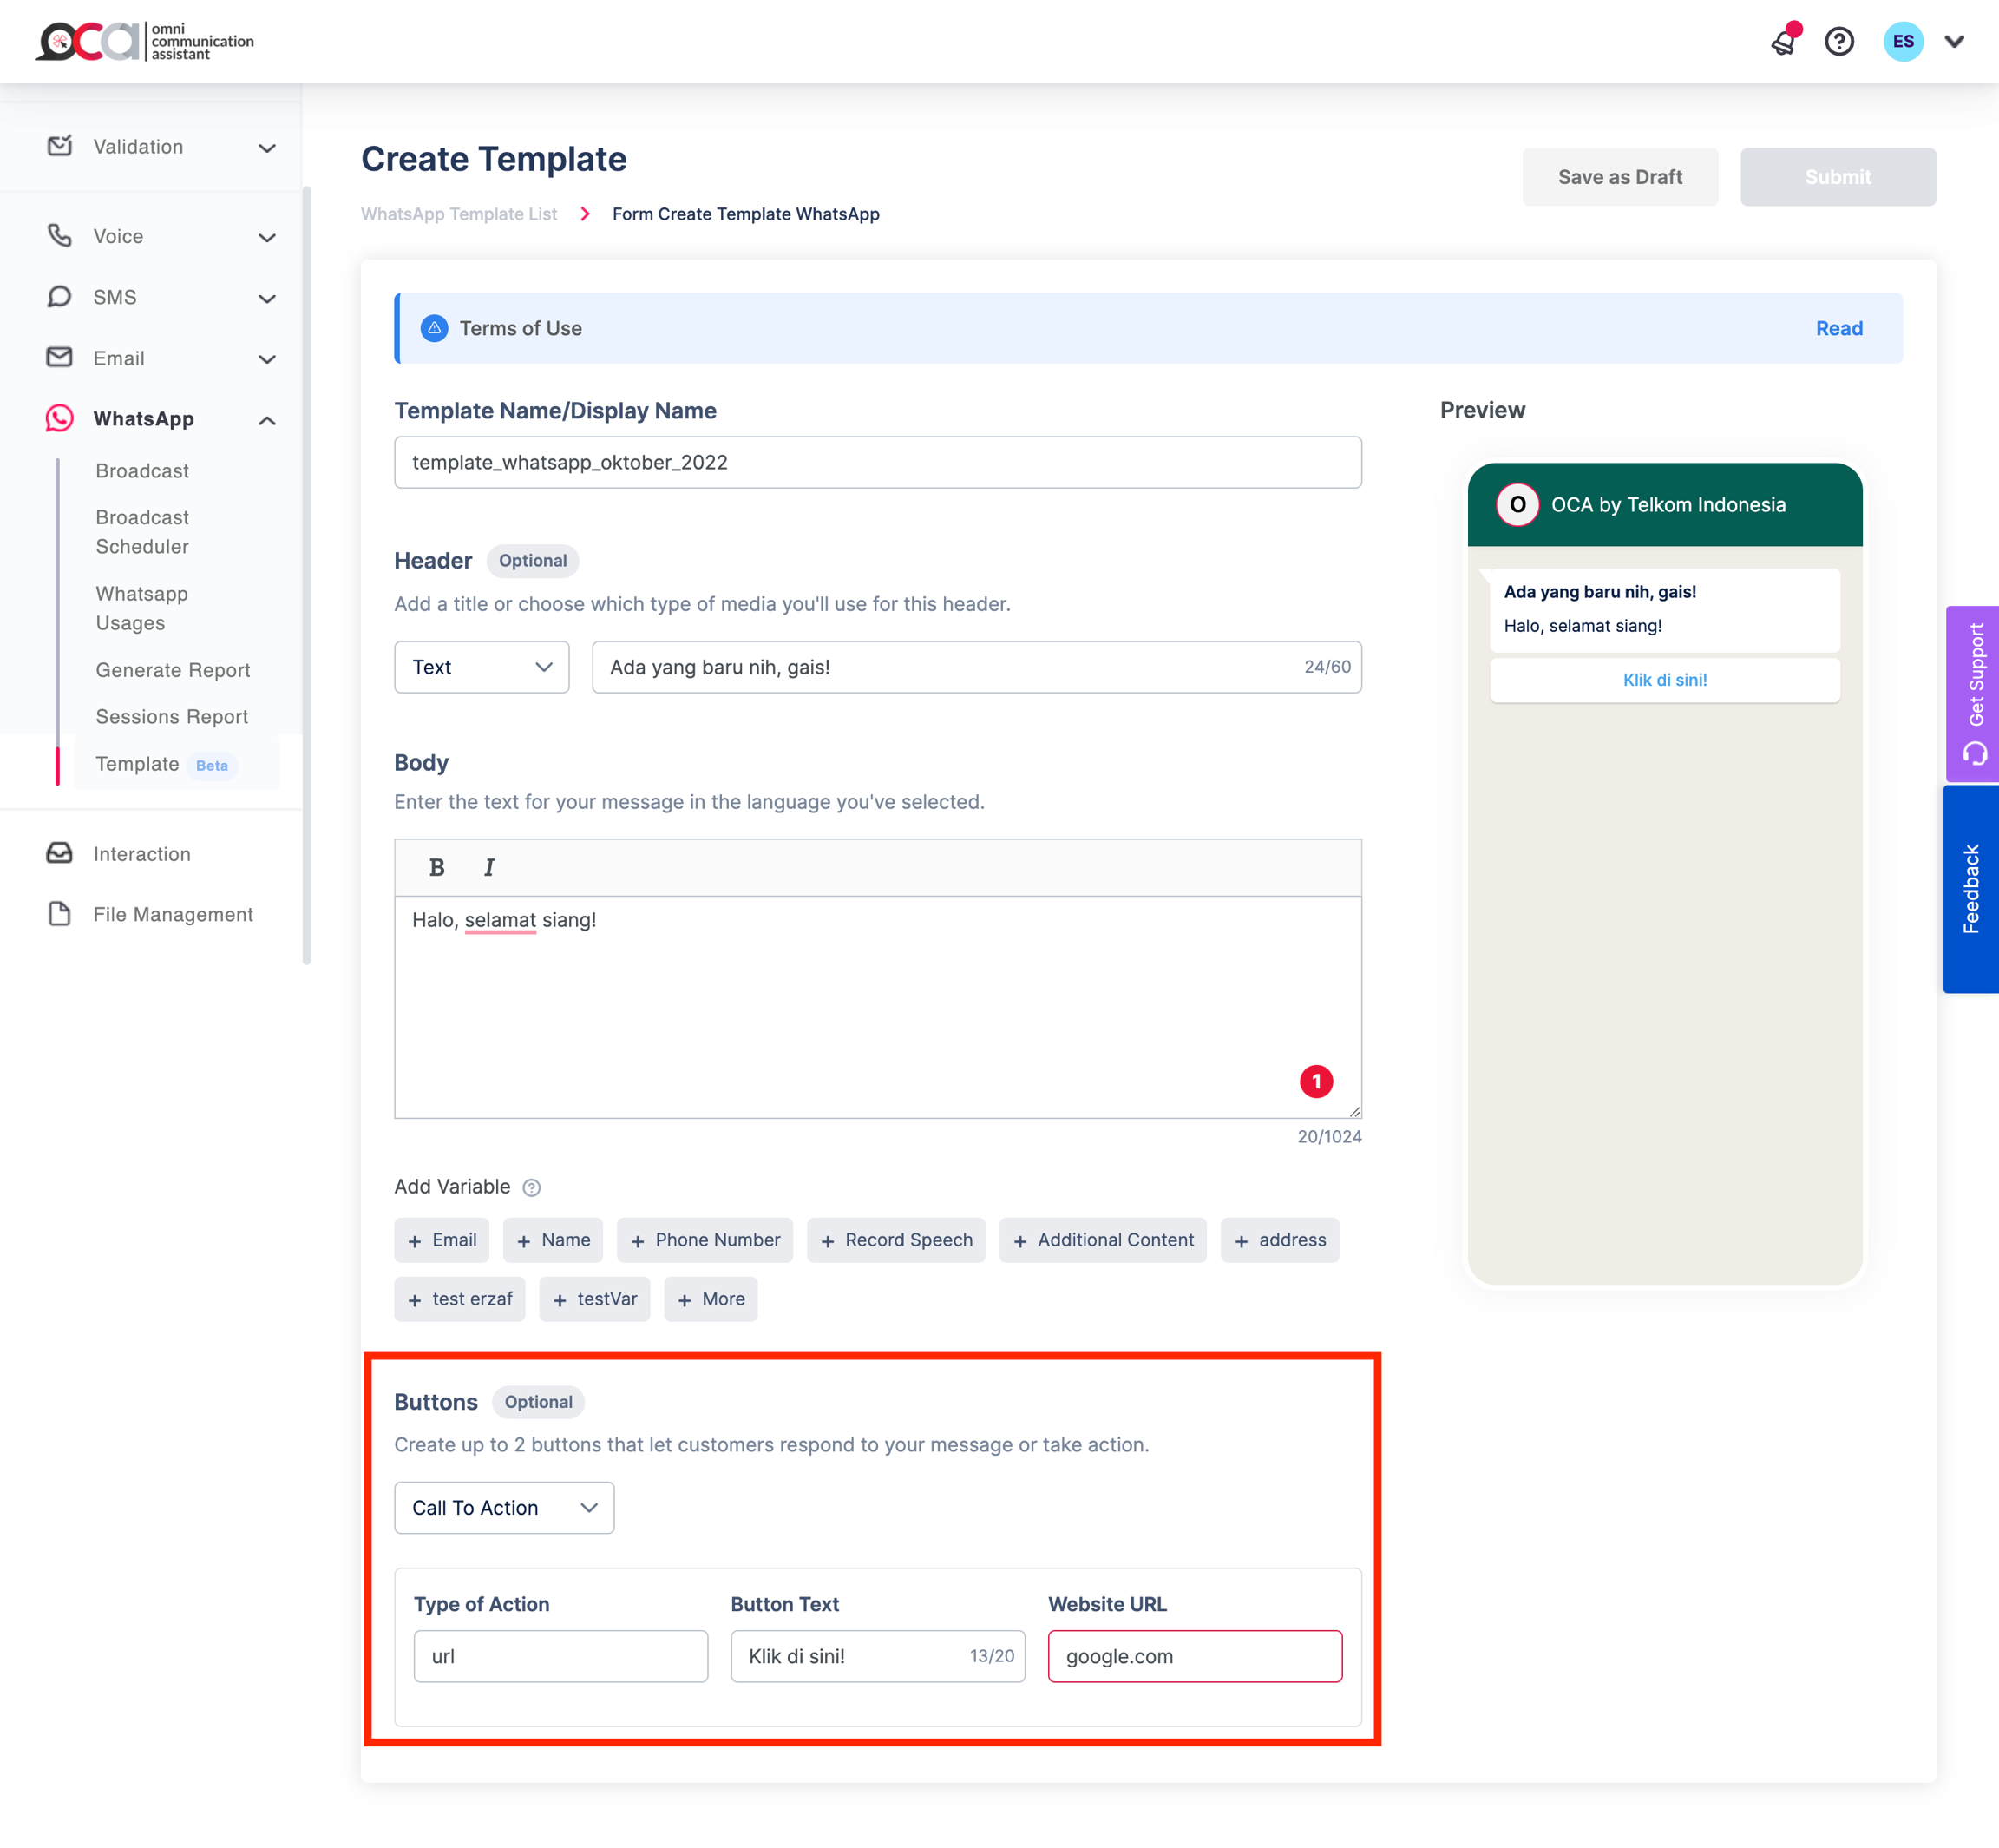
Task: Toggle bold formatting in body editor
Action: tap(436, 868)
